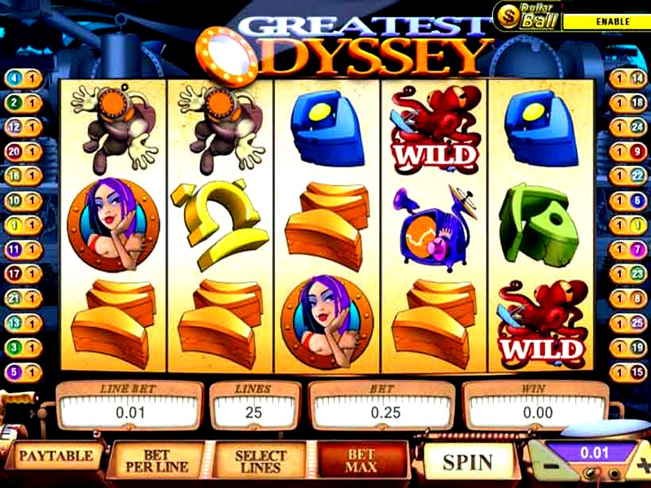This screenshot has width=651, height=488.
Task: Click the green submarine hatch symbol
Action: 539,224
